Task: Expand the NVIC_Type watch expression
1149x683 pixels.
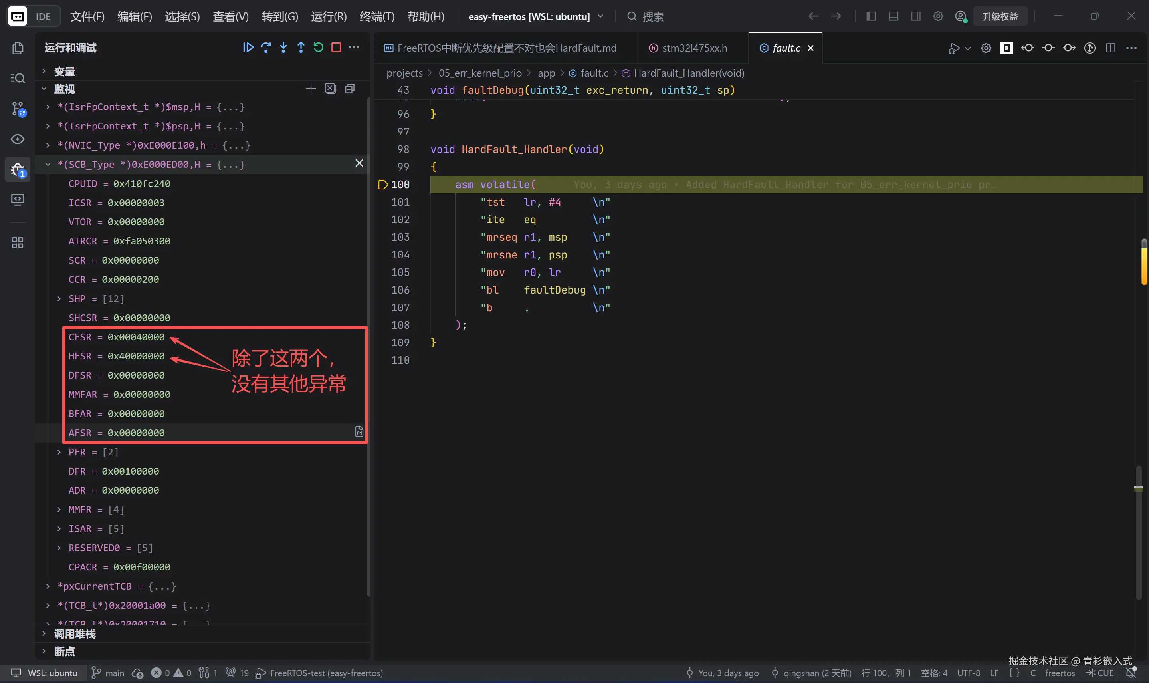Action: [x=48, y=145]
